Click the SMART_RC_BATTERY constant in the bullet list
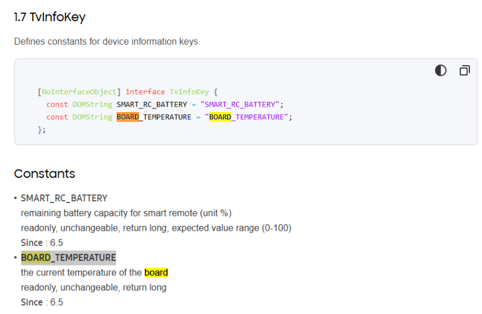This screenshot has height=314, width=482. [x=64, y=198]
